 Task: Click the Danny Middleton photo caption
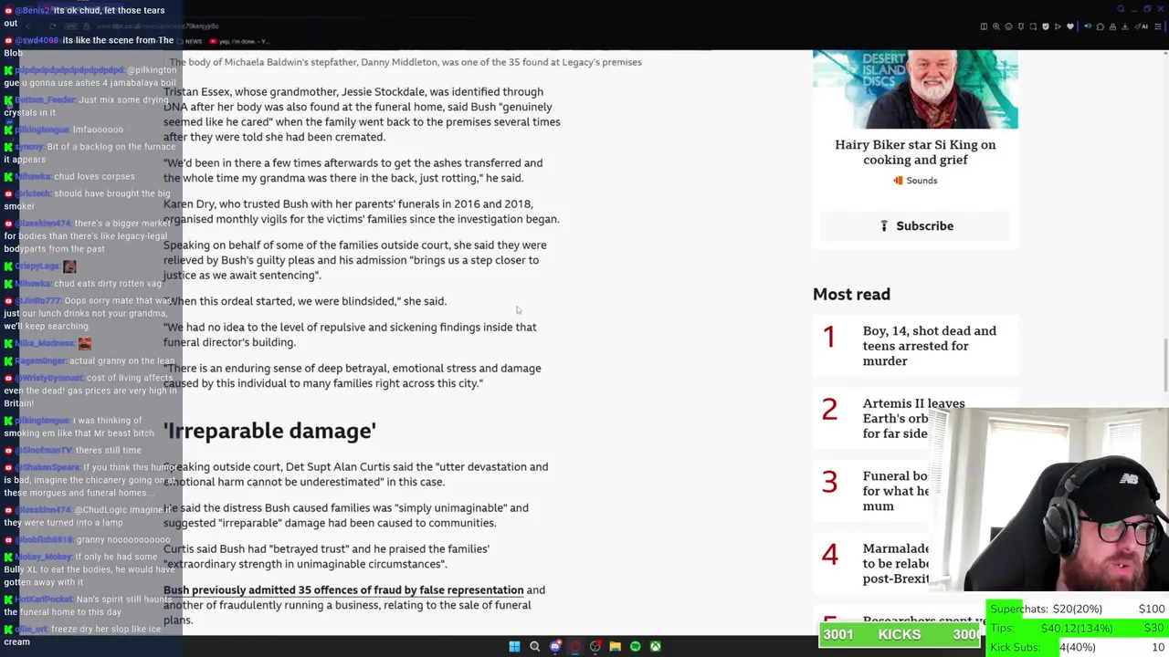[405, 62]
